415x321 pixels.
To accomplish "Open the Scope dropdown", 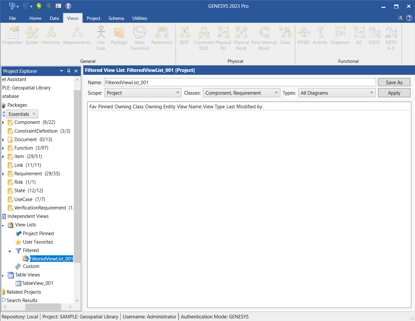I will coord(143,93).
